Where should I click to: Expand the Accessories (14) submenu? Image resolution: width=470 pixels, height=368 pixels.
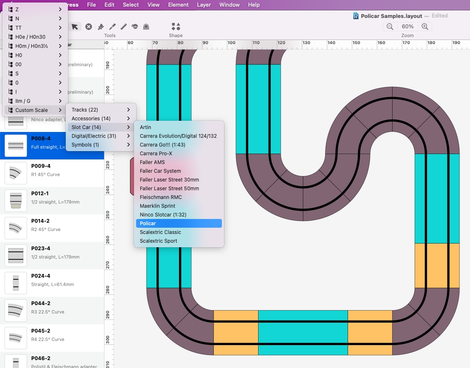pyautogui.click(x=101, y=119)
